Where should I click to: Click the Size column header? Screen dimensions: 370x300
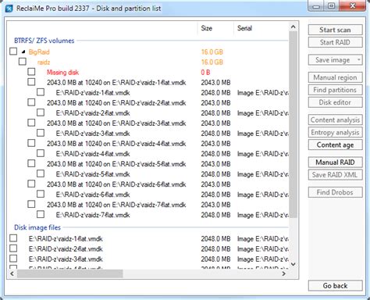pos(215,28)
